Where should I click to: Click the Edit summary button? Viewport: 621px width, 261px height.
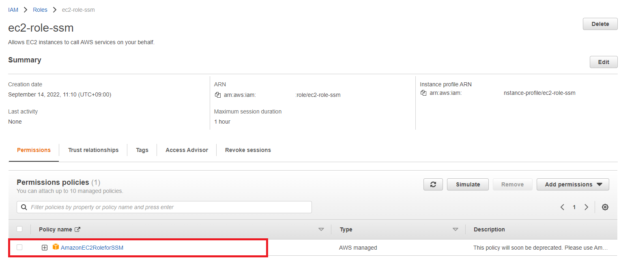pyautogui.click(x=604, y=62)
